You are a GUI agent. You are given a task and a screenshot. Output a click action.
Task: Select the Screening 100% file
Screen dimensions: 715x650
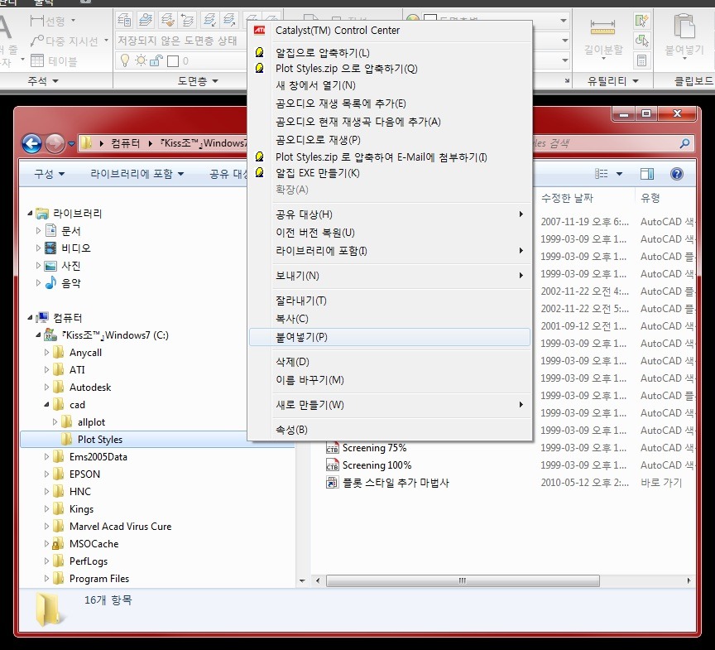tap(377, 465)
